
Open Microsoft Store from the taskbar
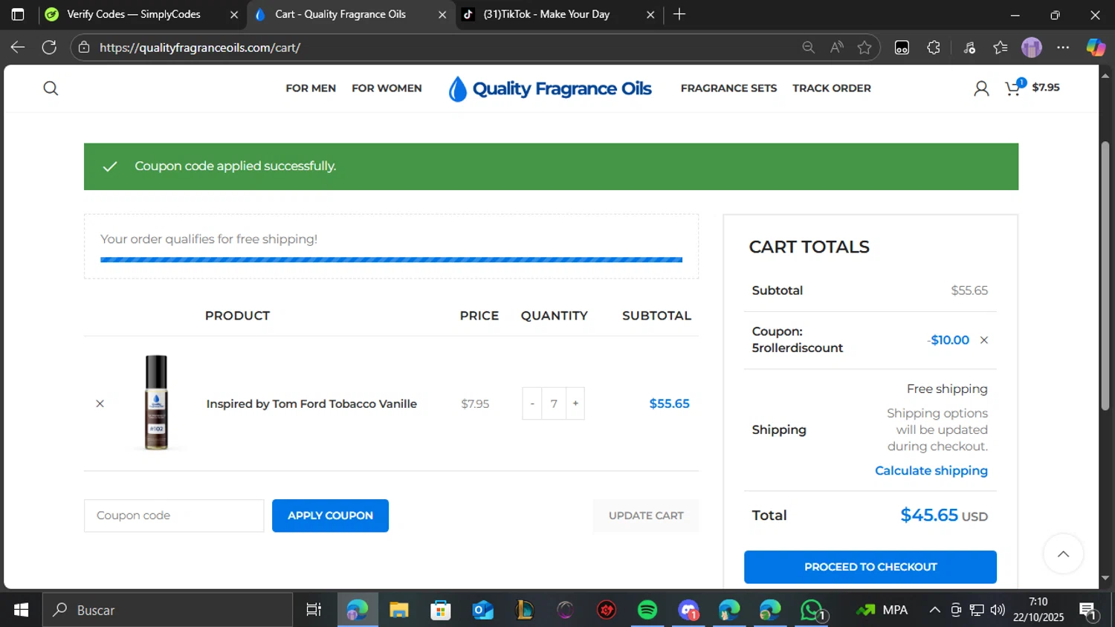[441, 610]
